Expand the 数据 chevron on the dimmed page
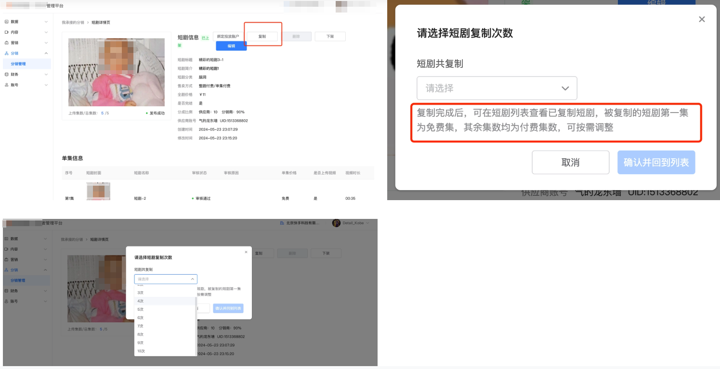Screen dimensions: 720x369 pyautogui.click(x=46, y=239)
